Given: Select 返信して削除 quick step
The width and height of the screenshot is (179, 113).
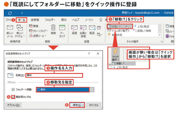Looking at the screenshot, I should [x=142, y=31].
